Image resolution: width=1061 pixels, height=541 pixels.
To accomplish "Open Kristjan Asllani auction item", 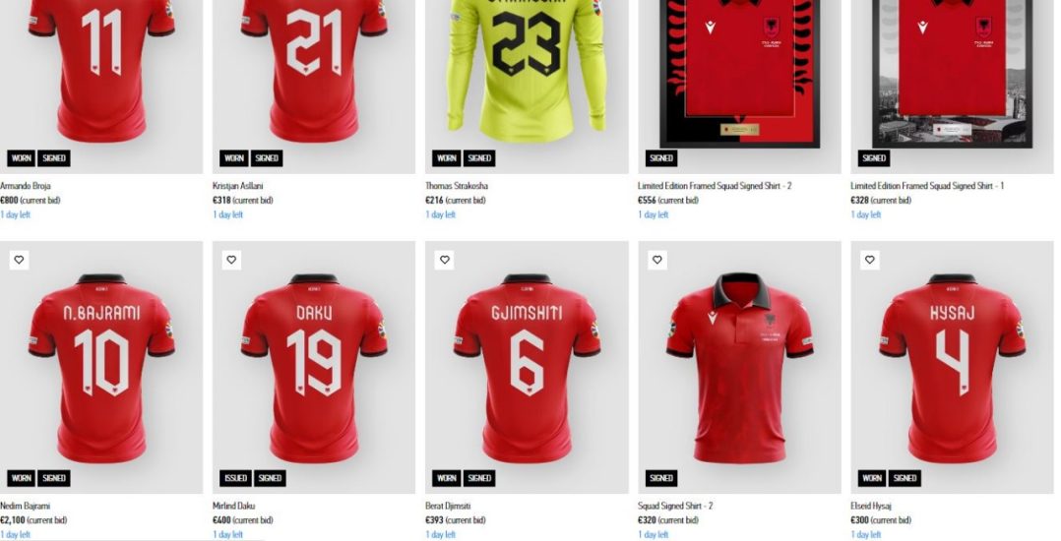I will (238, 186).
